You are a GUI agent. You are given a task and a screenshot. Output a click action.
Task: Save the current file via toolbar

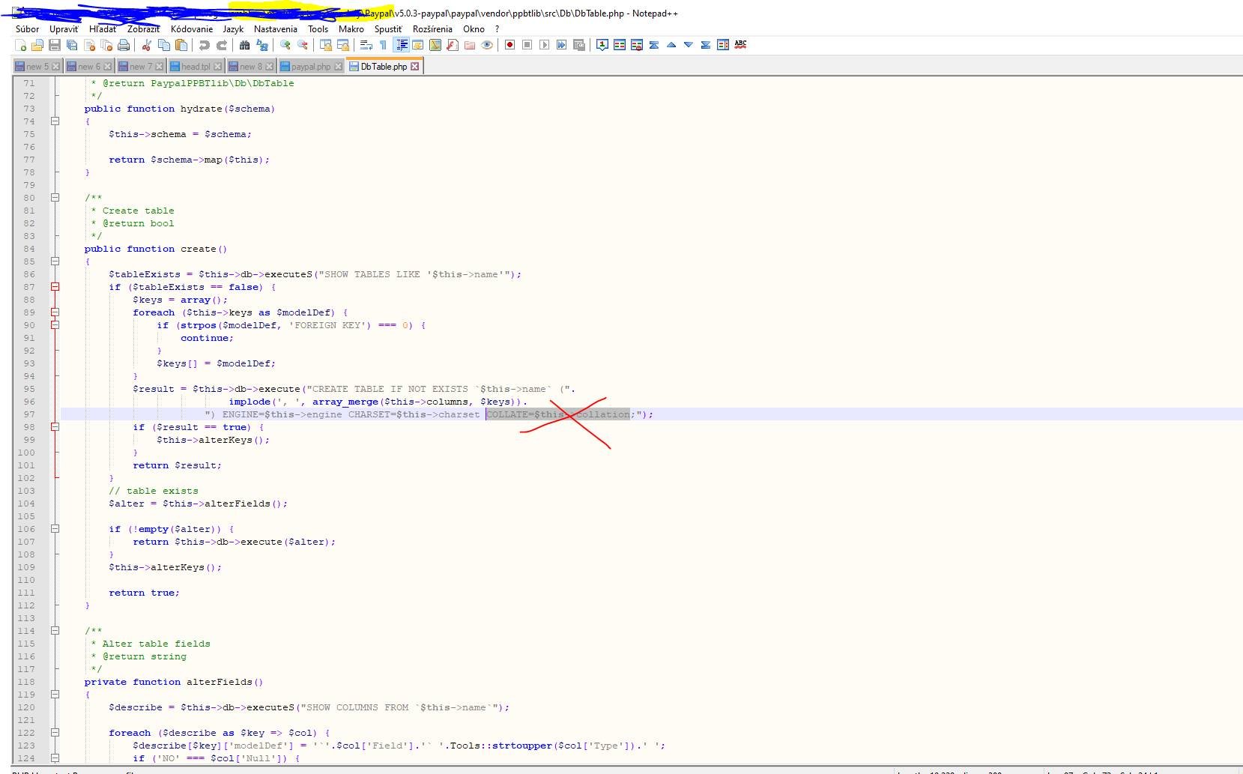click(55, 45)
